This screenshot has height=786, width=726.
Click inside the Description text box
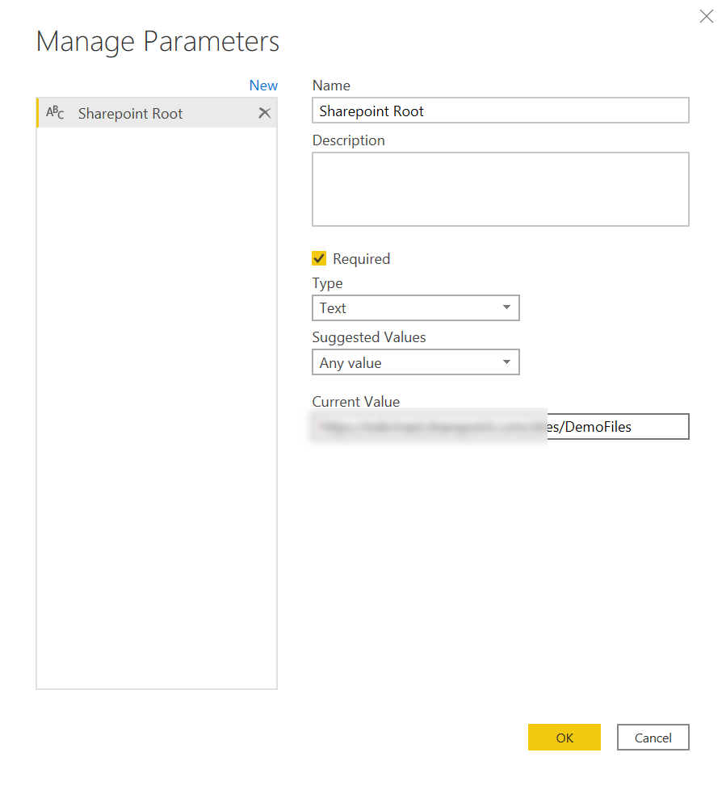[500, 189]
